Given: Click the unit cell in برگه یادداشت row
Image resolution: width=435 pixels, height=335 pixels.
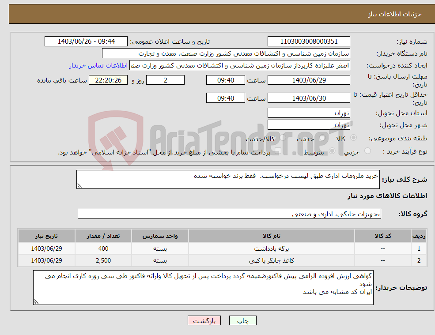Looking at the screenshot, I should tap(160, 248).
